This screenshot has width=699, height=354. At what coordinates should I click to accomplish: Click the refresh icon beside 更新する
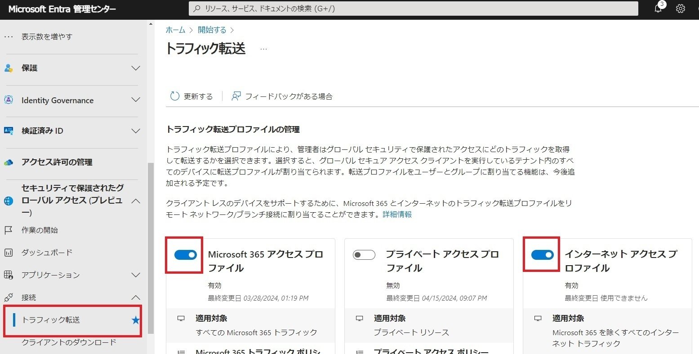(x=174, y=96)
